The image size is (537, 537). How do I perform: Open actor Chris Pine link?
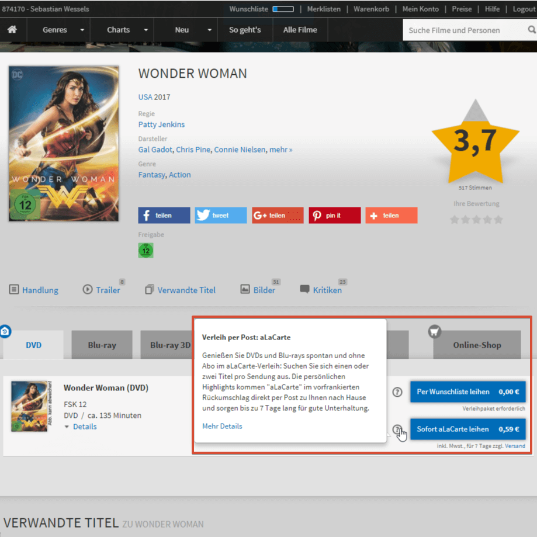point(193,150)
